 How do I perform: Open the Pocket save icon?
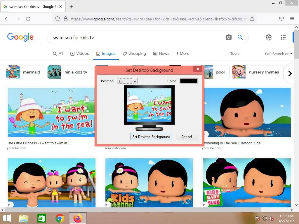point(281,19)
